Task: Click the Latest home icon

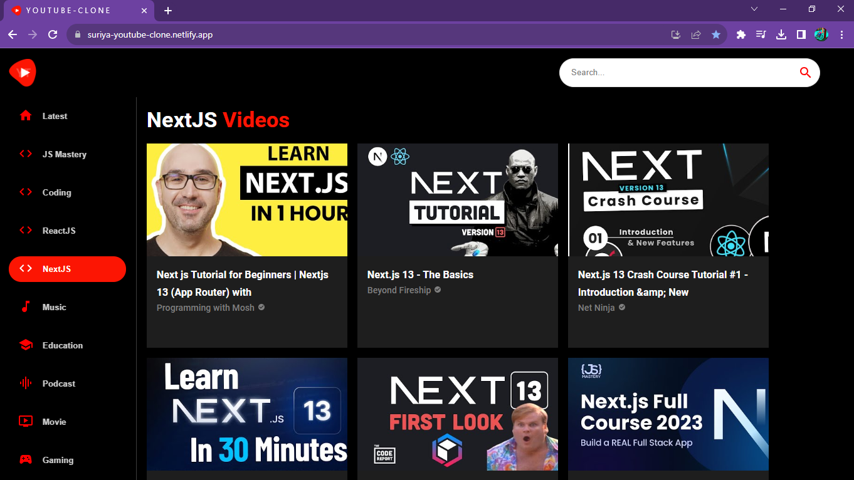Action: coord(26,115)
